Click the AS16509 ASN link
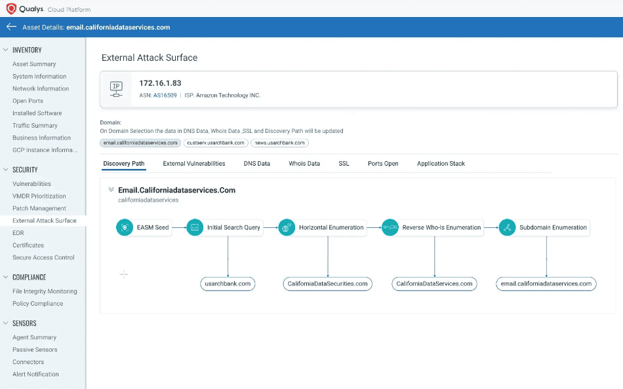This screenshot has height=389, width=623. (165, 96)
